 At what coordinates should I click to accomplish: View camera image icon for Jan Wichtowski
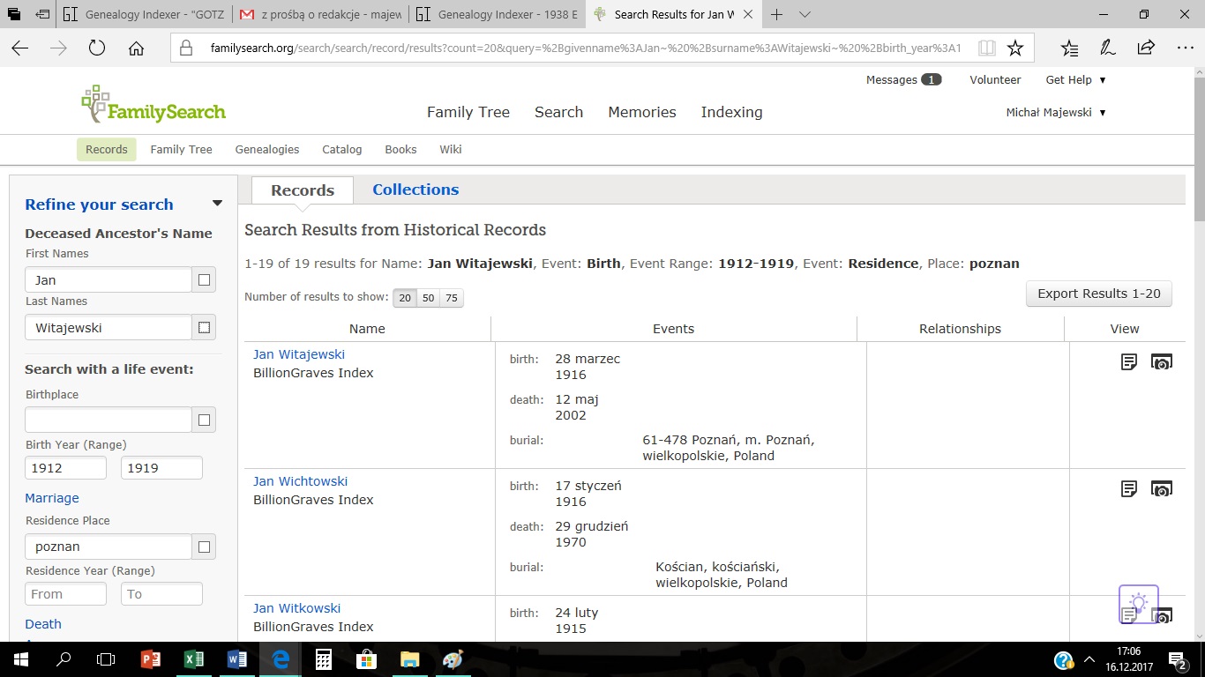pos(1162,488)
